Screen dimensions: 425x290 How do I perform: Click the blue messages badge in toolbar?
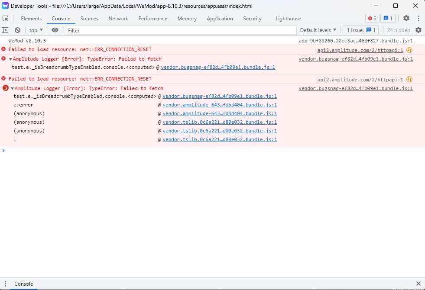click(x=387, y=18)
